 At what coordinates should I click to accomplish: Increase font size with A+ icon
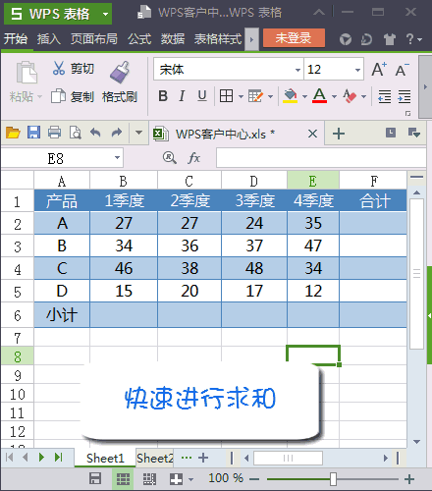pos(379,69)
